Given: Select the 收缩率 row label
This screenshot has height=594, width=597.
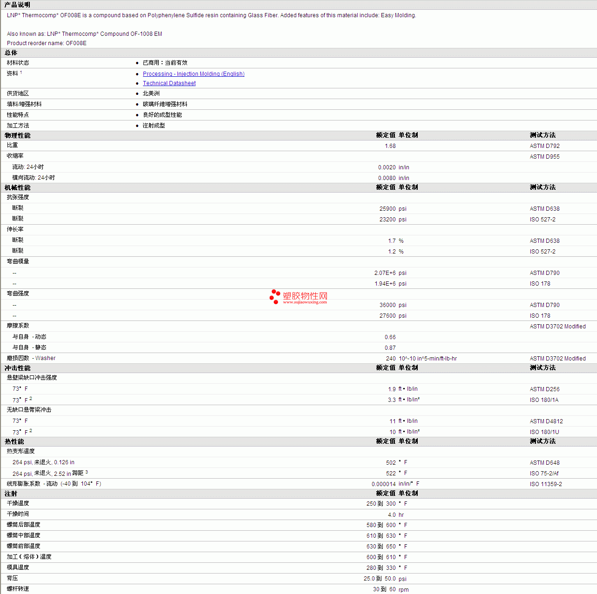Looking at the screenshot, I should coord(15,156).
